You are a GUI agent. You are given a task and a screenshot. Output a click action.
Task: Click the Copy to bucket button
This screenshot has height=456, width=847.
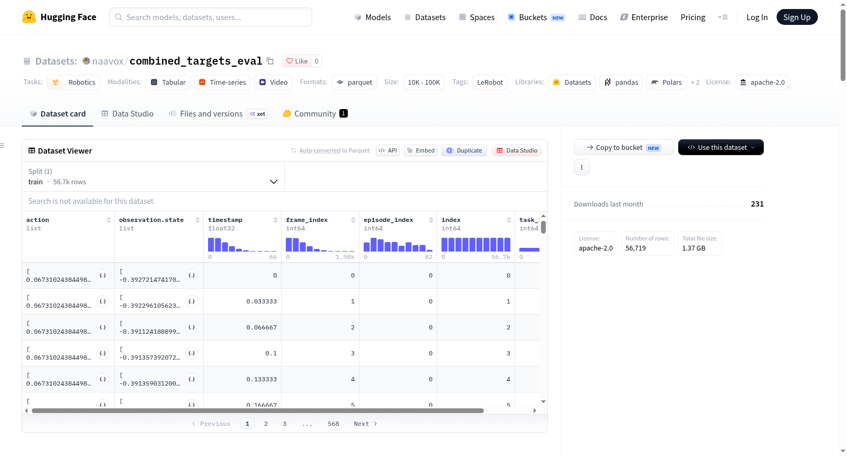[624, 147]
